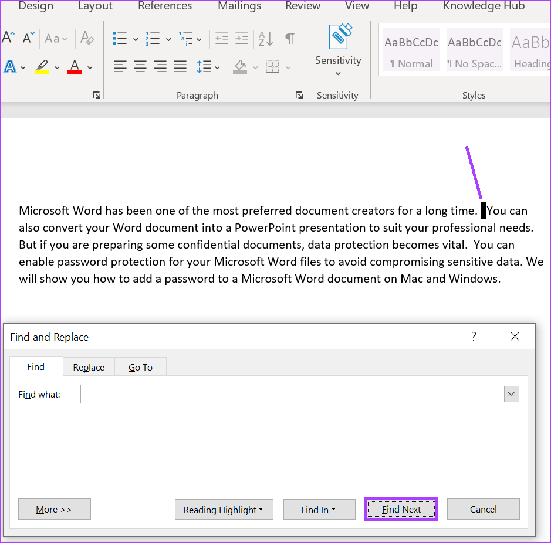Open the Find what combo box dropdown
This screenshot has height=543, width=551.
tap(511, 394)
